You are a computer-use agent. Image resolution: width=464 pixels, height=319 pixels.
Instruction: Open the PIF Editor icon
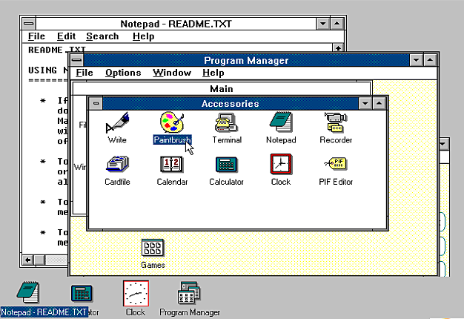tap(336, 163)
